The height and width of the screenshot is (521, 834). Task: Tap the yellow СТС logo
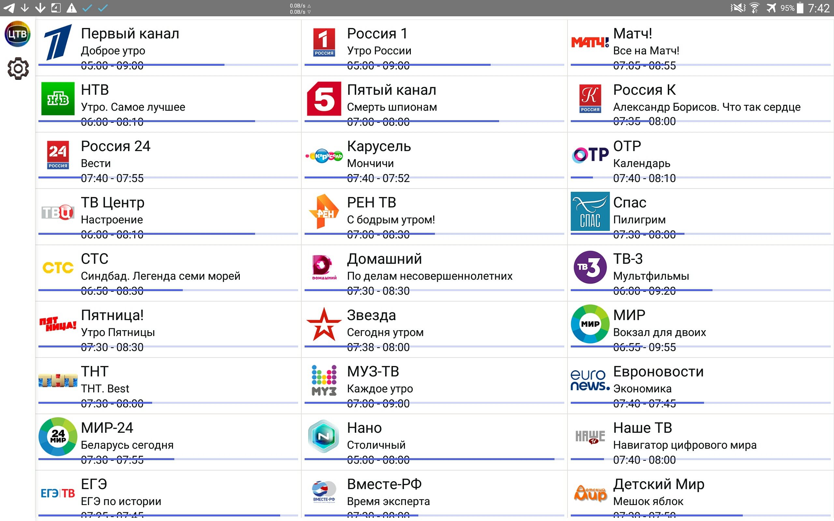[x=58, y=268]
